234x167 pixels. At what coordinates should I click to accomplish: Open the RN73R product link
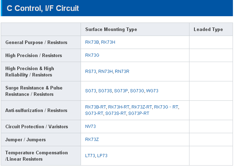click(122, 72)
